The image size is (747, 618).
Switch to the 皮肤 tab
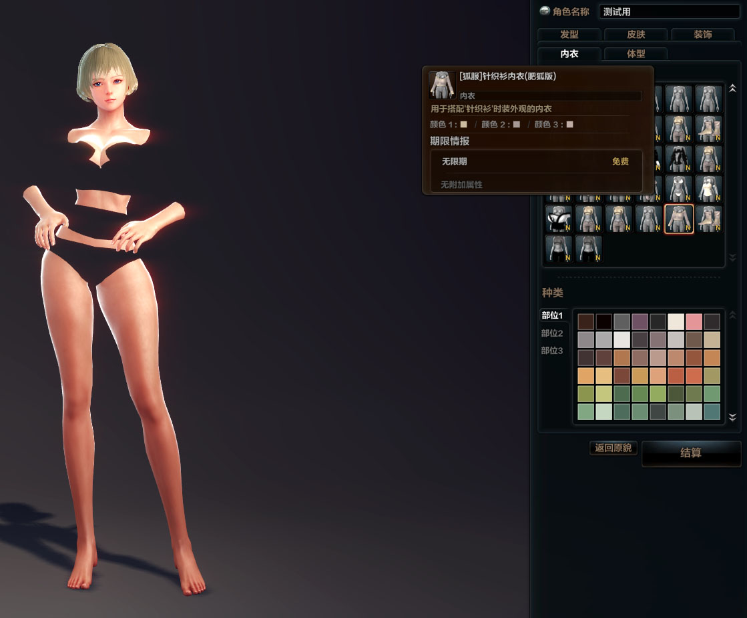pos(636,35)
